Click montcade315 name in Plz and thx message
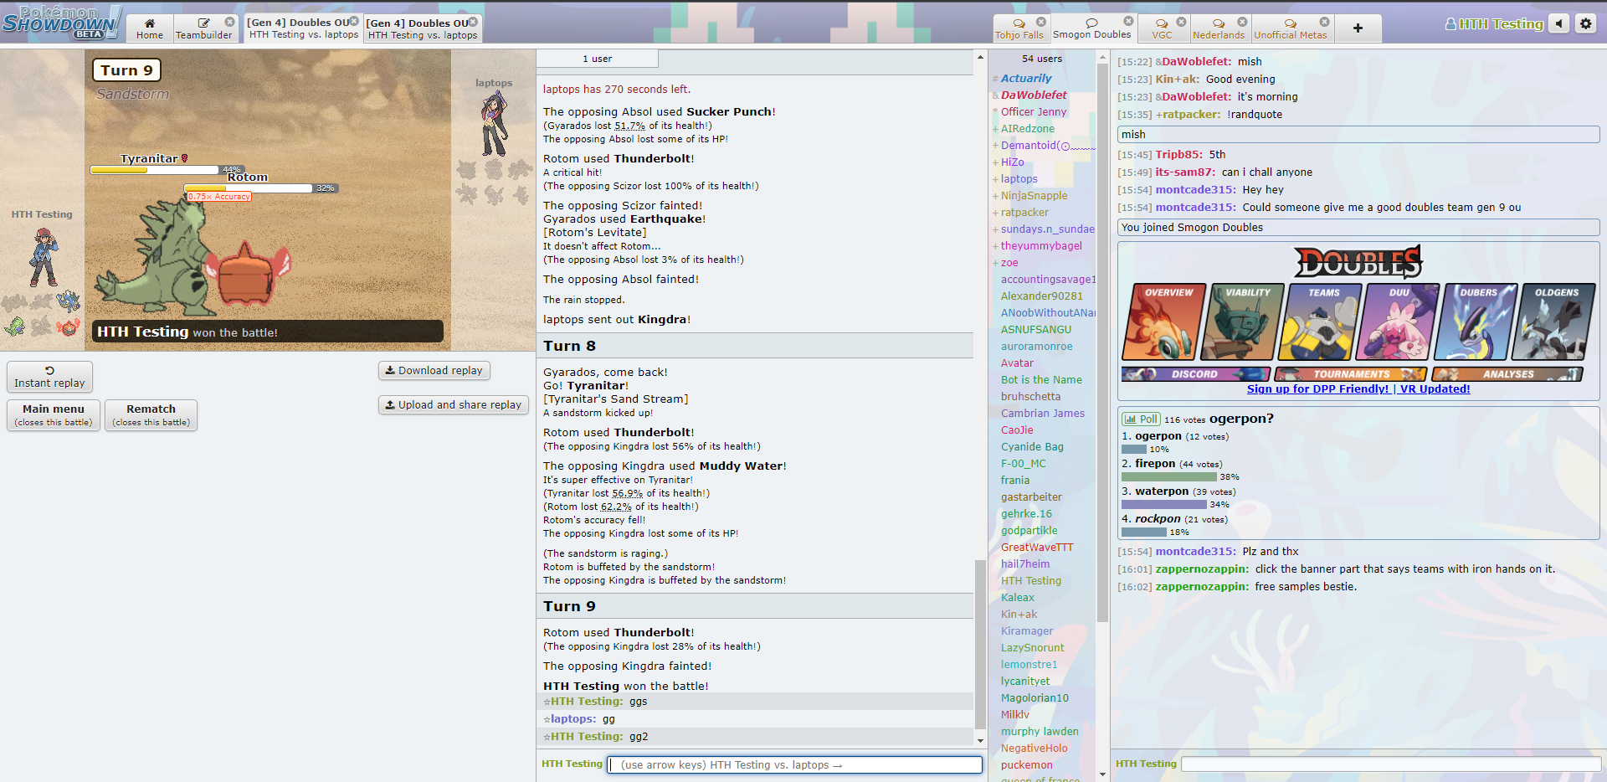Image resolution: width=1607 pixels, height=782 pixels. [x=1195, y=551]
